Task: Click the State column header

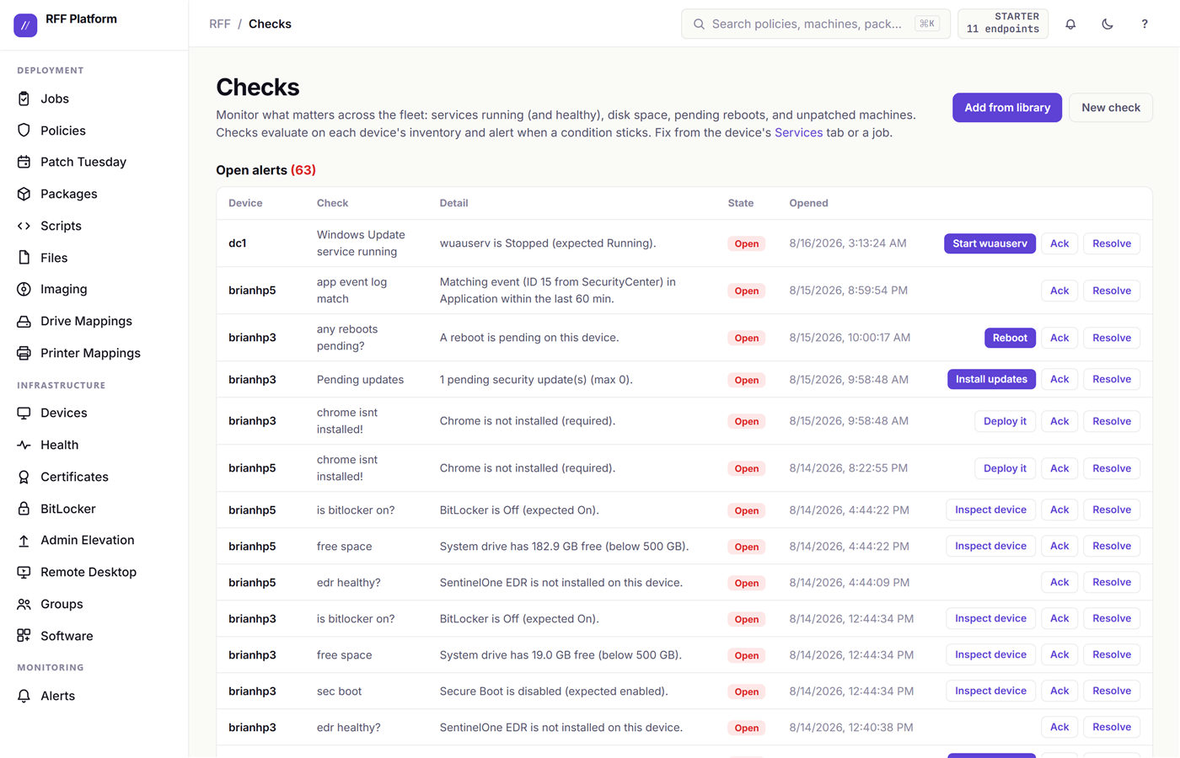Action: [x=741, y=203]
